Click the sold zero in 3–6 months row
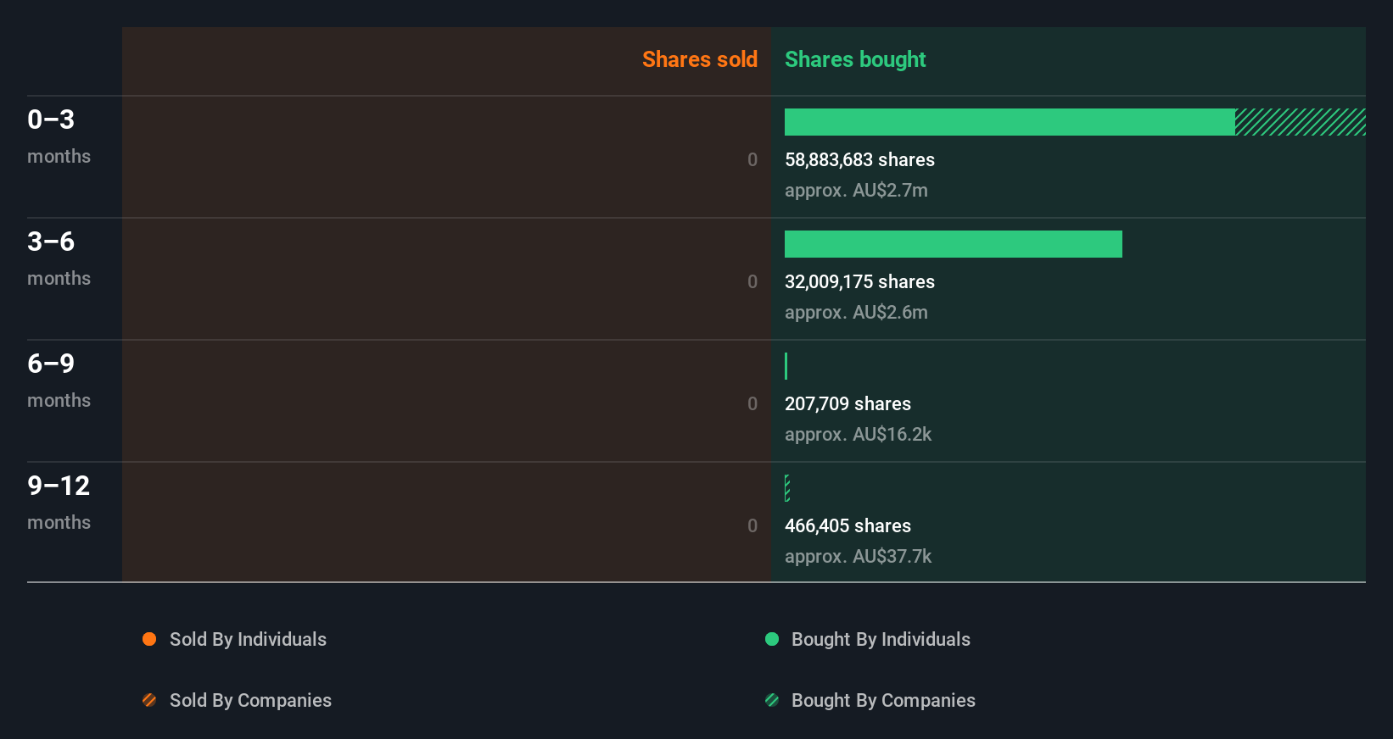This screenshot has width=1393, height=739. point(752,281)
